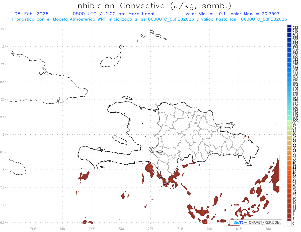Click the '70W' longitude label
The height and width of the screenshot is (232, 301).
pyautogui.click(x=209, y=228)
